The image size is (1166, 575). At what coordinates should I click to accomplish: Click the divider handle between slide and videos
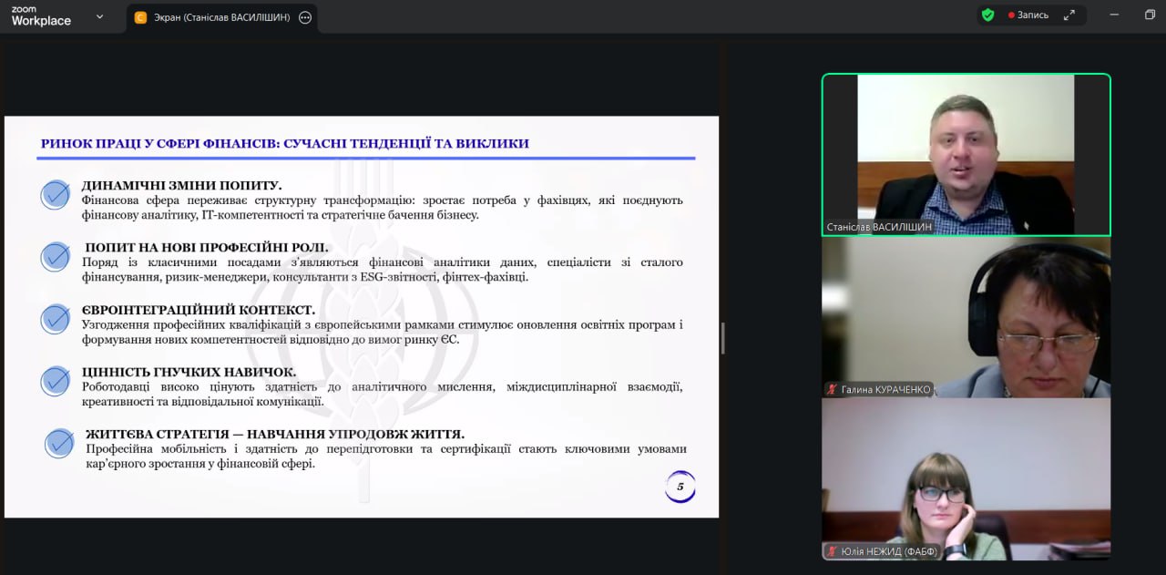pos(723,337)
